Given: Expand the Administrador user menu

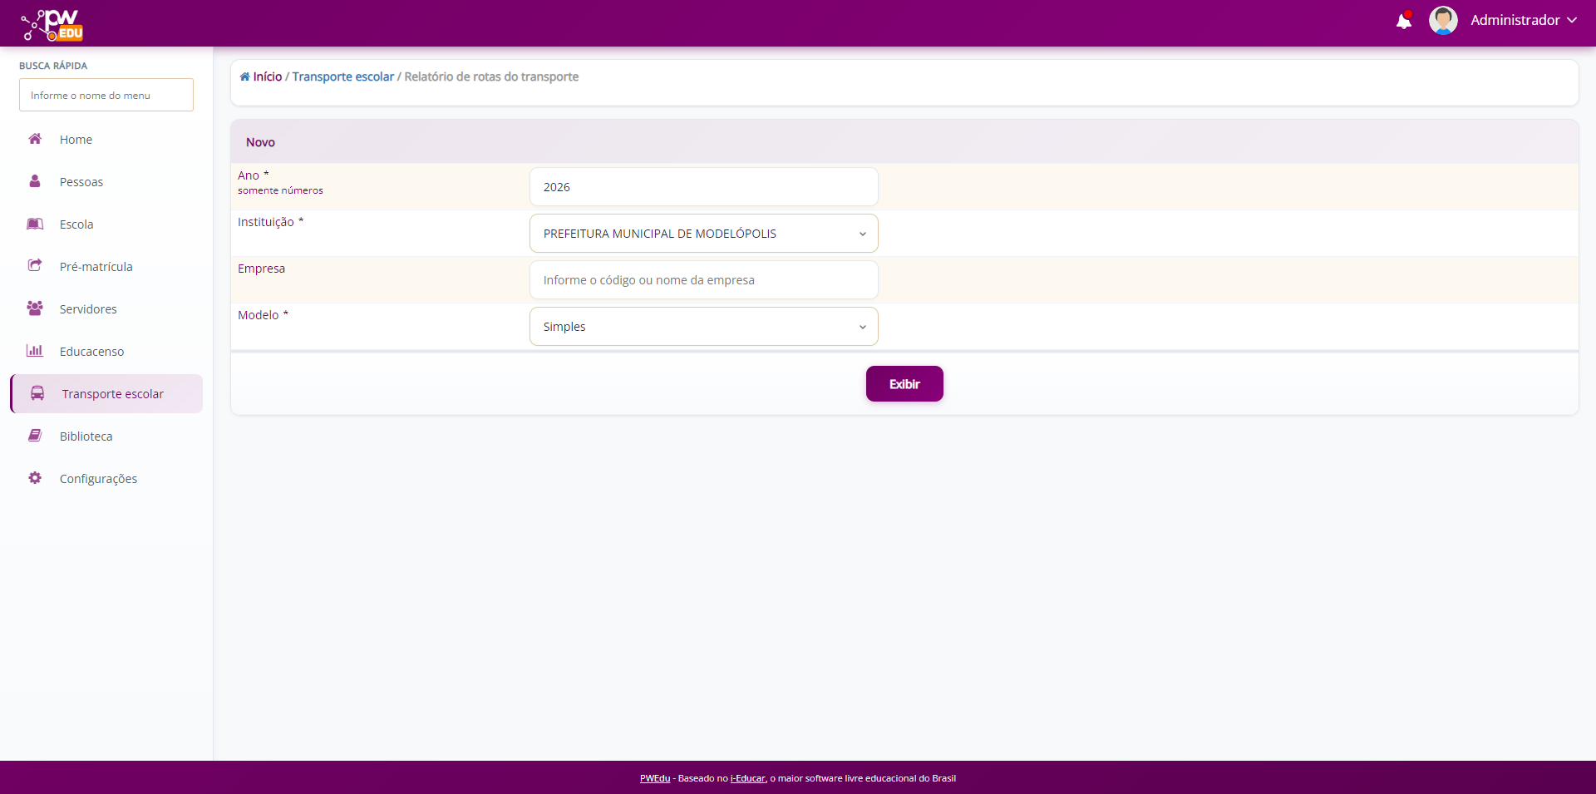Looking at the screenshot, I should coord(1523,21).
